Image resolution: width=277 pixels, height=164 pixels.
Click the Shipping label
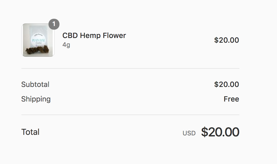coord(36,99)
